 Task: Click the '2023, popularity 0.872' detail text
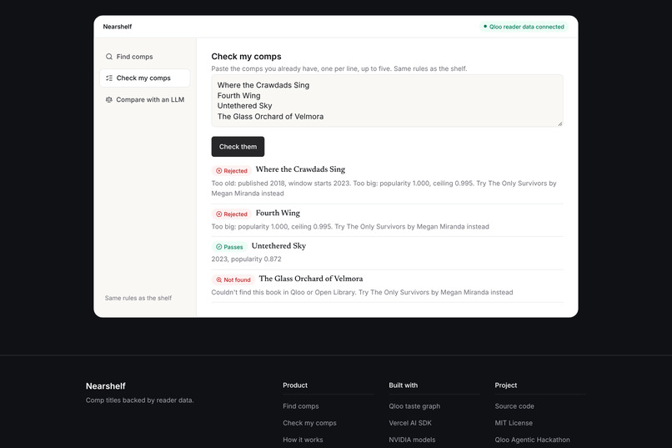(247, 259)
